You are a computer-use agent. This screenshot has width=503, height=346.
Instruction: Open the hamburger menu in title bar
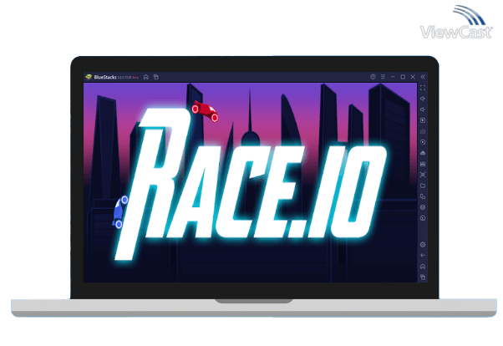click(x=383, y=77)
